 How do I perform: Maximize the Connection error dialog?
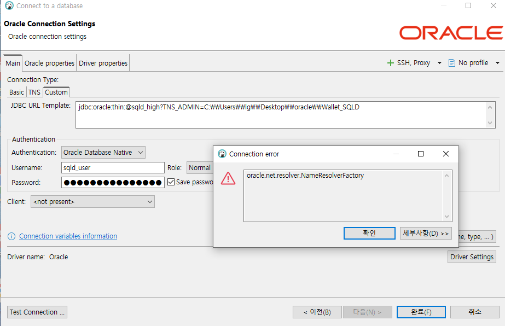(421, 154)
